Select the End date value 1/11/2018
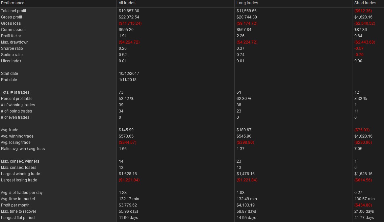 point(128,80)
